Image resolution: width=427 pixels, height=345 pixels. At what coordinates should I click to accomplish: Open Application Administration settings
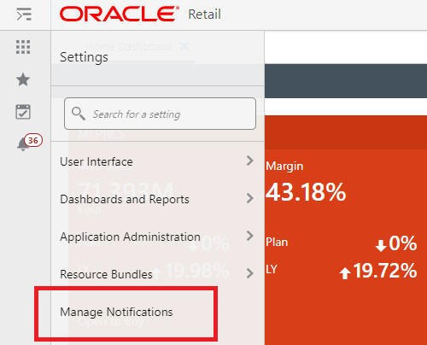(157, 237)
